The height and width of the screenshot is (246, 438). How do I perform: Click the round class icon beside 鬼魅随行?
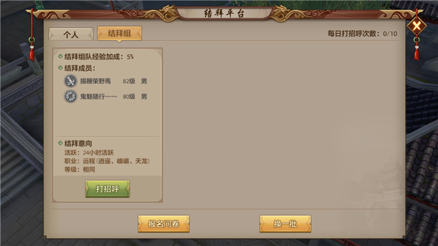coord(71,97)
